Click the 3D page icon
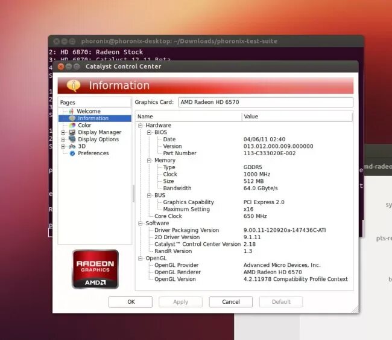Image resolution: width=392 pixels, height=340 pixels. point(72,146)
